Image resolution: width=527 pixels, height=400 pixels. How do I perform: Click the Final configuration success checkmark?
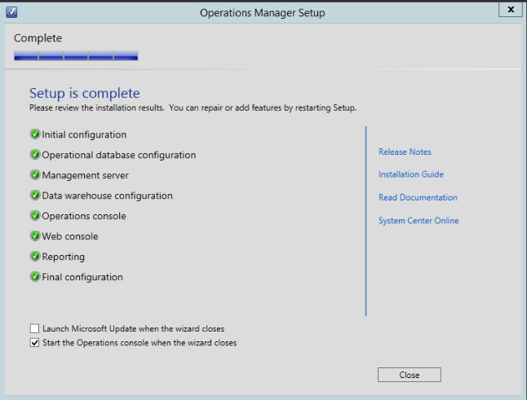pos(35,277)
